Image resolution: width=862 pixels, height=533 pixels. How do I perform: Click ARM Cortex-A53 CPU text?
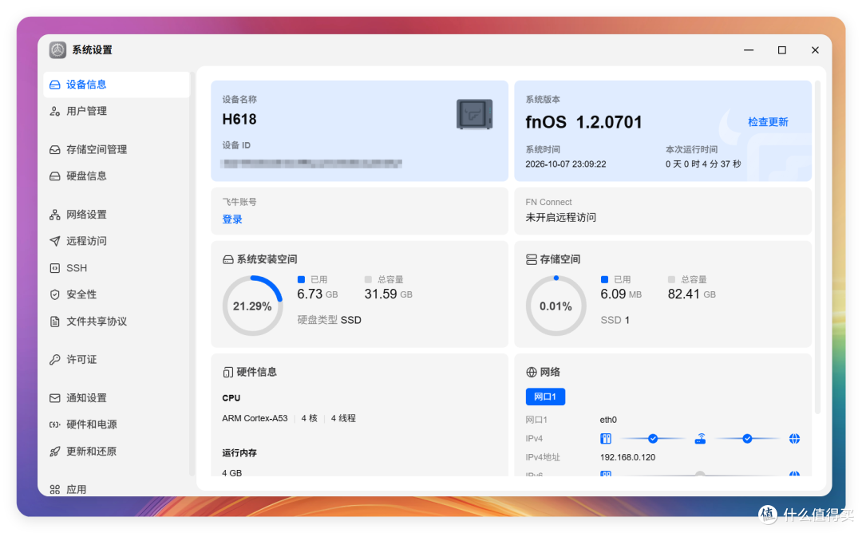pos(255,419)
